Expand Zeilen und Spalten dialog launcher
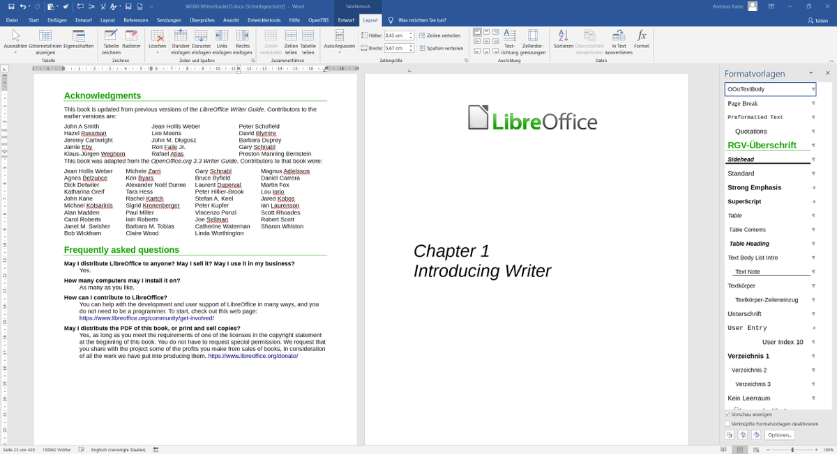The width and height of the screenshot is (837, 454). (252, 61)
